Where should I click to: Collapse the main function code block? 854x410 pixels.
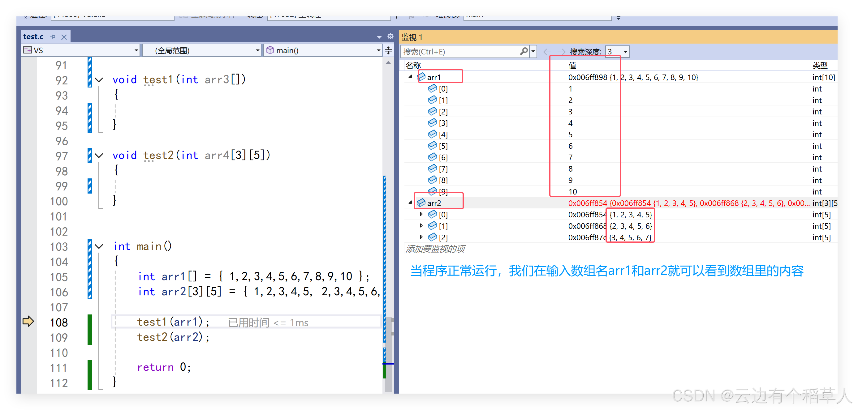99,246
